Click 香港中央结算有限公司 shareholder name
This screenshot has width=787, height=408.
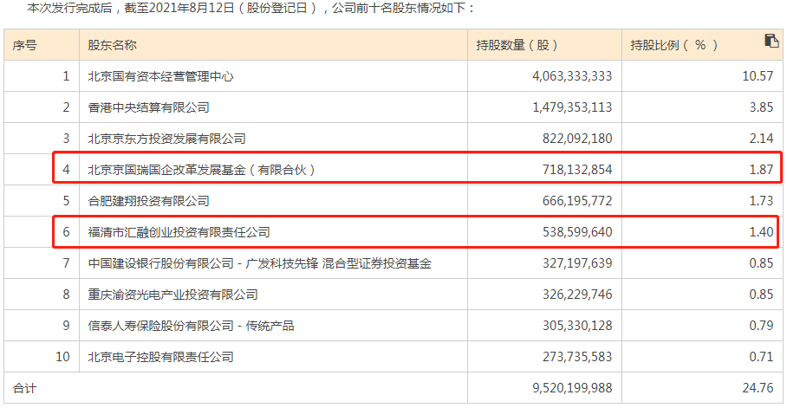148,107
